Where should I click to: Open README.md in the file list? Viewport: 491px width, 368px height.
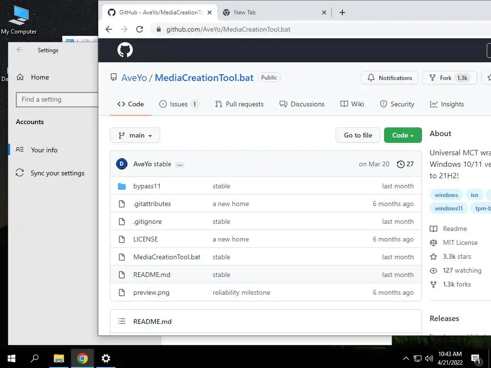tap(152, 275)
